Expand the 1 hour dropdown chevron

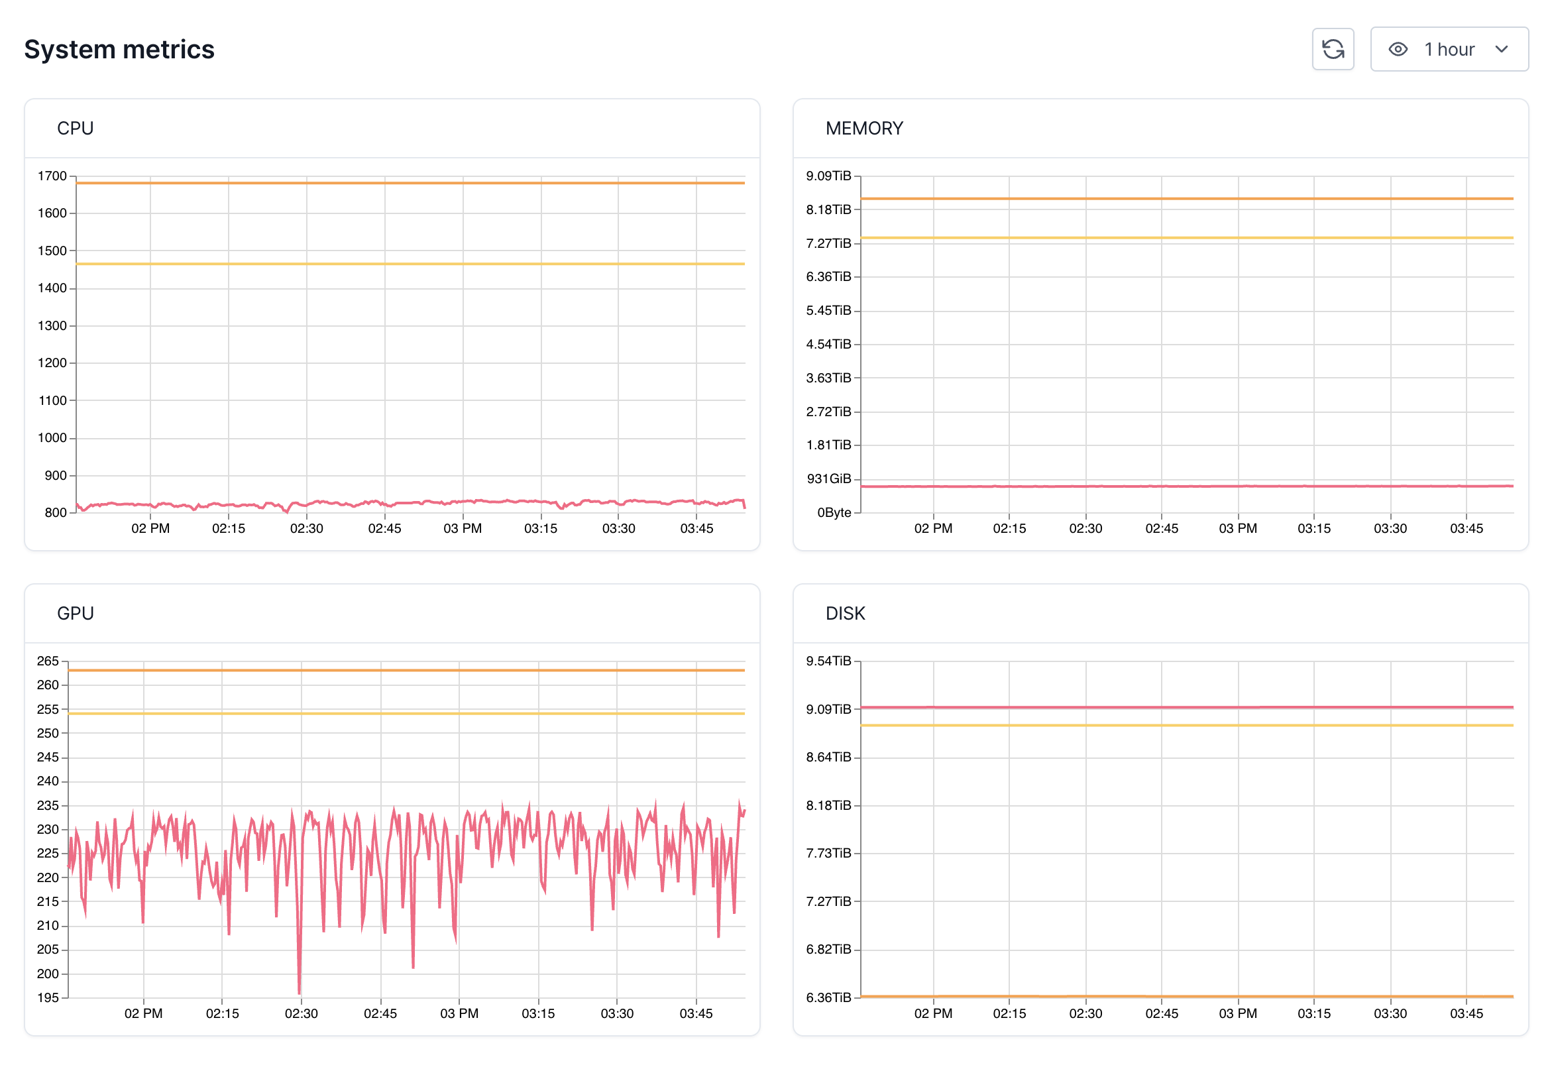tap(1501, 49)
